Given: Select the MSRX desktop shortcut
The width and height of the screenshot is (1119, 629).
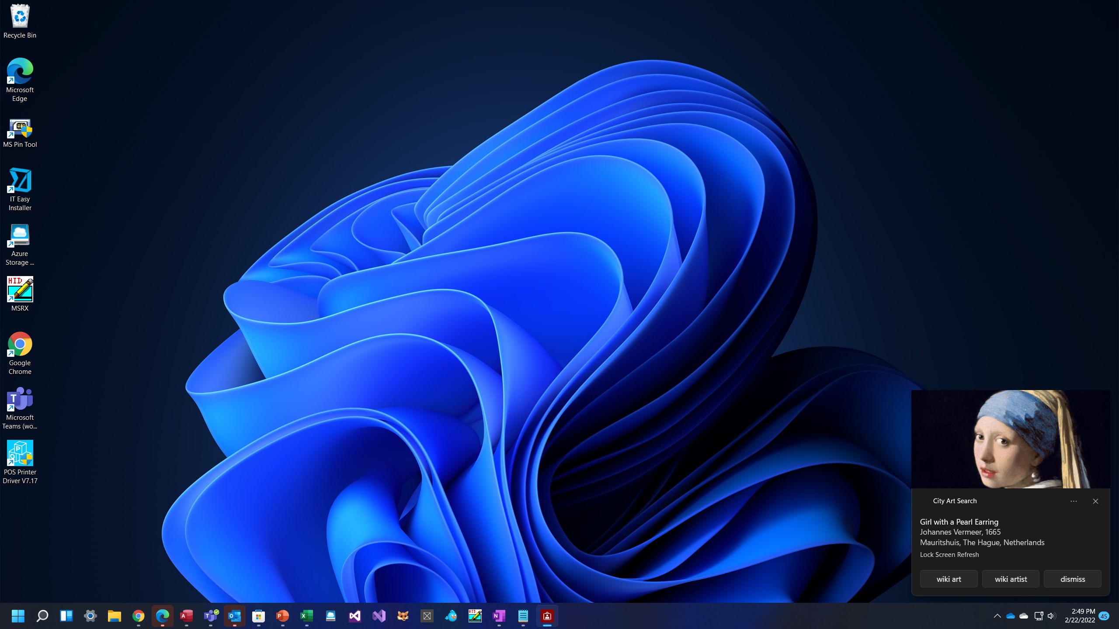Looking at the screenshot, I should [20, 294].
